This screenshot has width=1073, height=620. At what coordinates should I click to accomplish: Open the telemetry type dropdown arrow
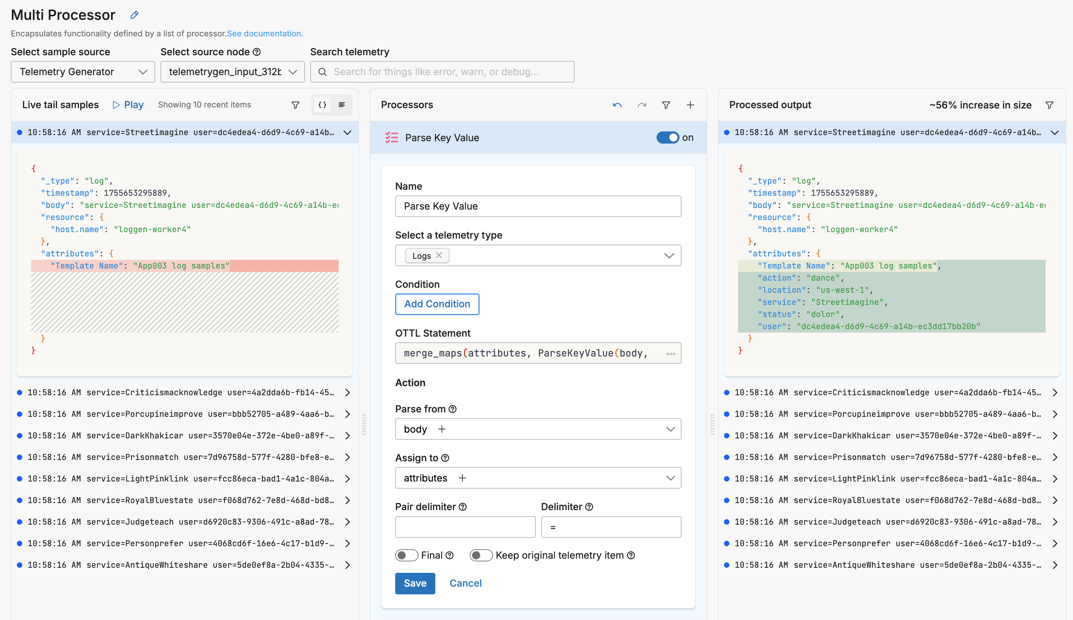tap(669, 256)
